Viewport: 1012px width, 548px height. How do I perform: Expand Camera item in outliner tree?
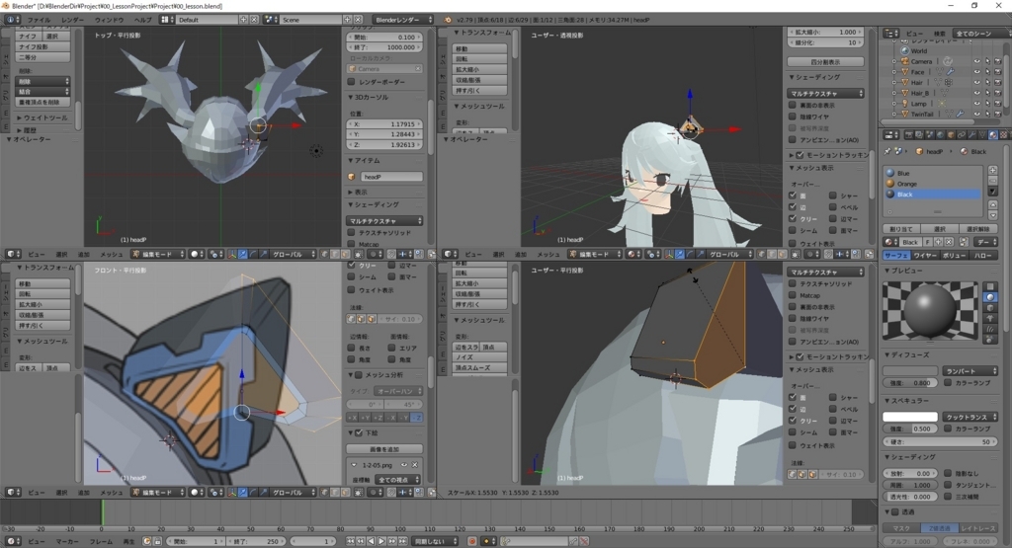(x=893, y=61)
